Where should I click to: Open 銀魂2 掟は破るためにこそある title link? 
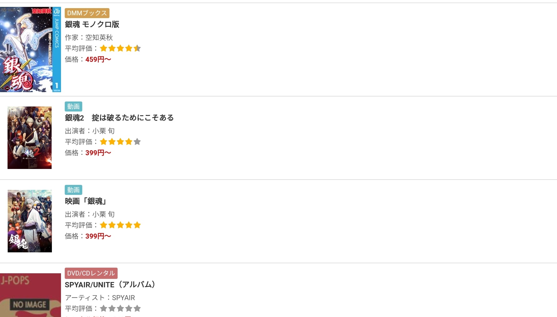coord(119,118)
